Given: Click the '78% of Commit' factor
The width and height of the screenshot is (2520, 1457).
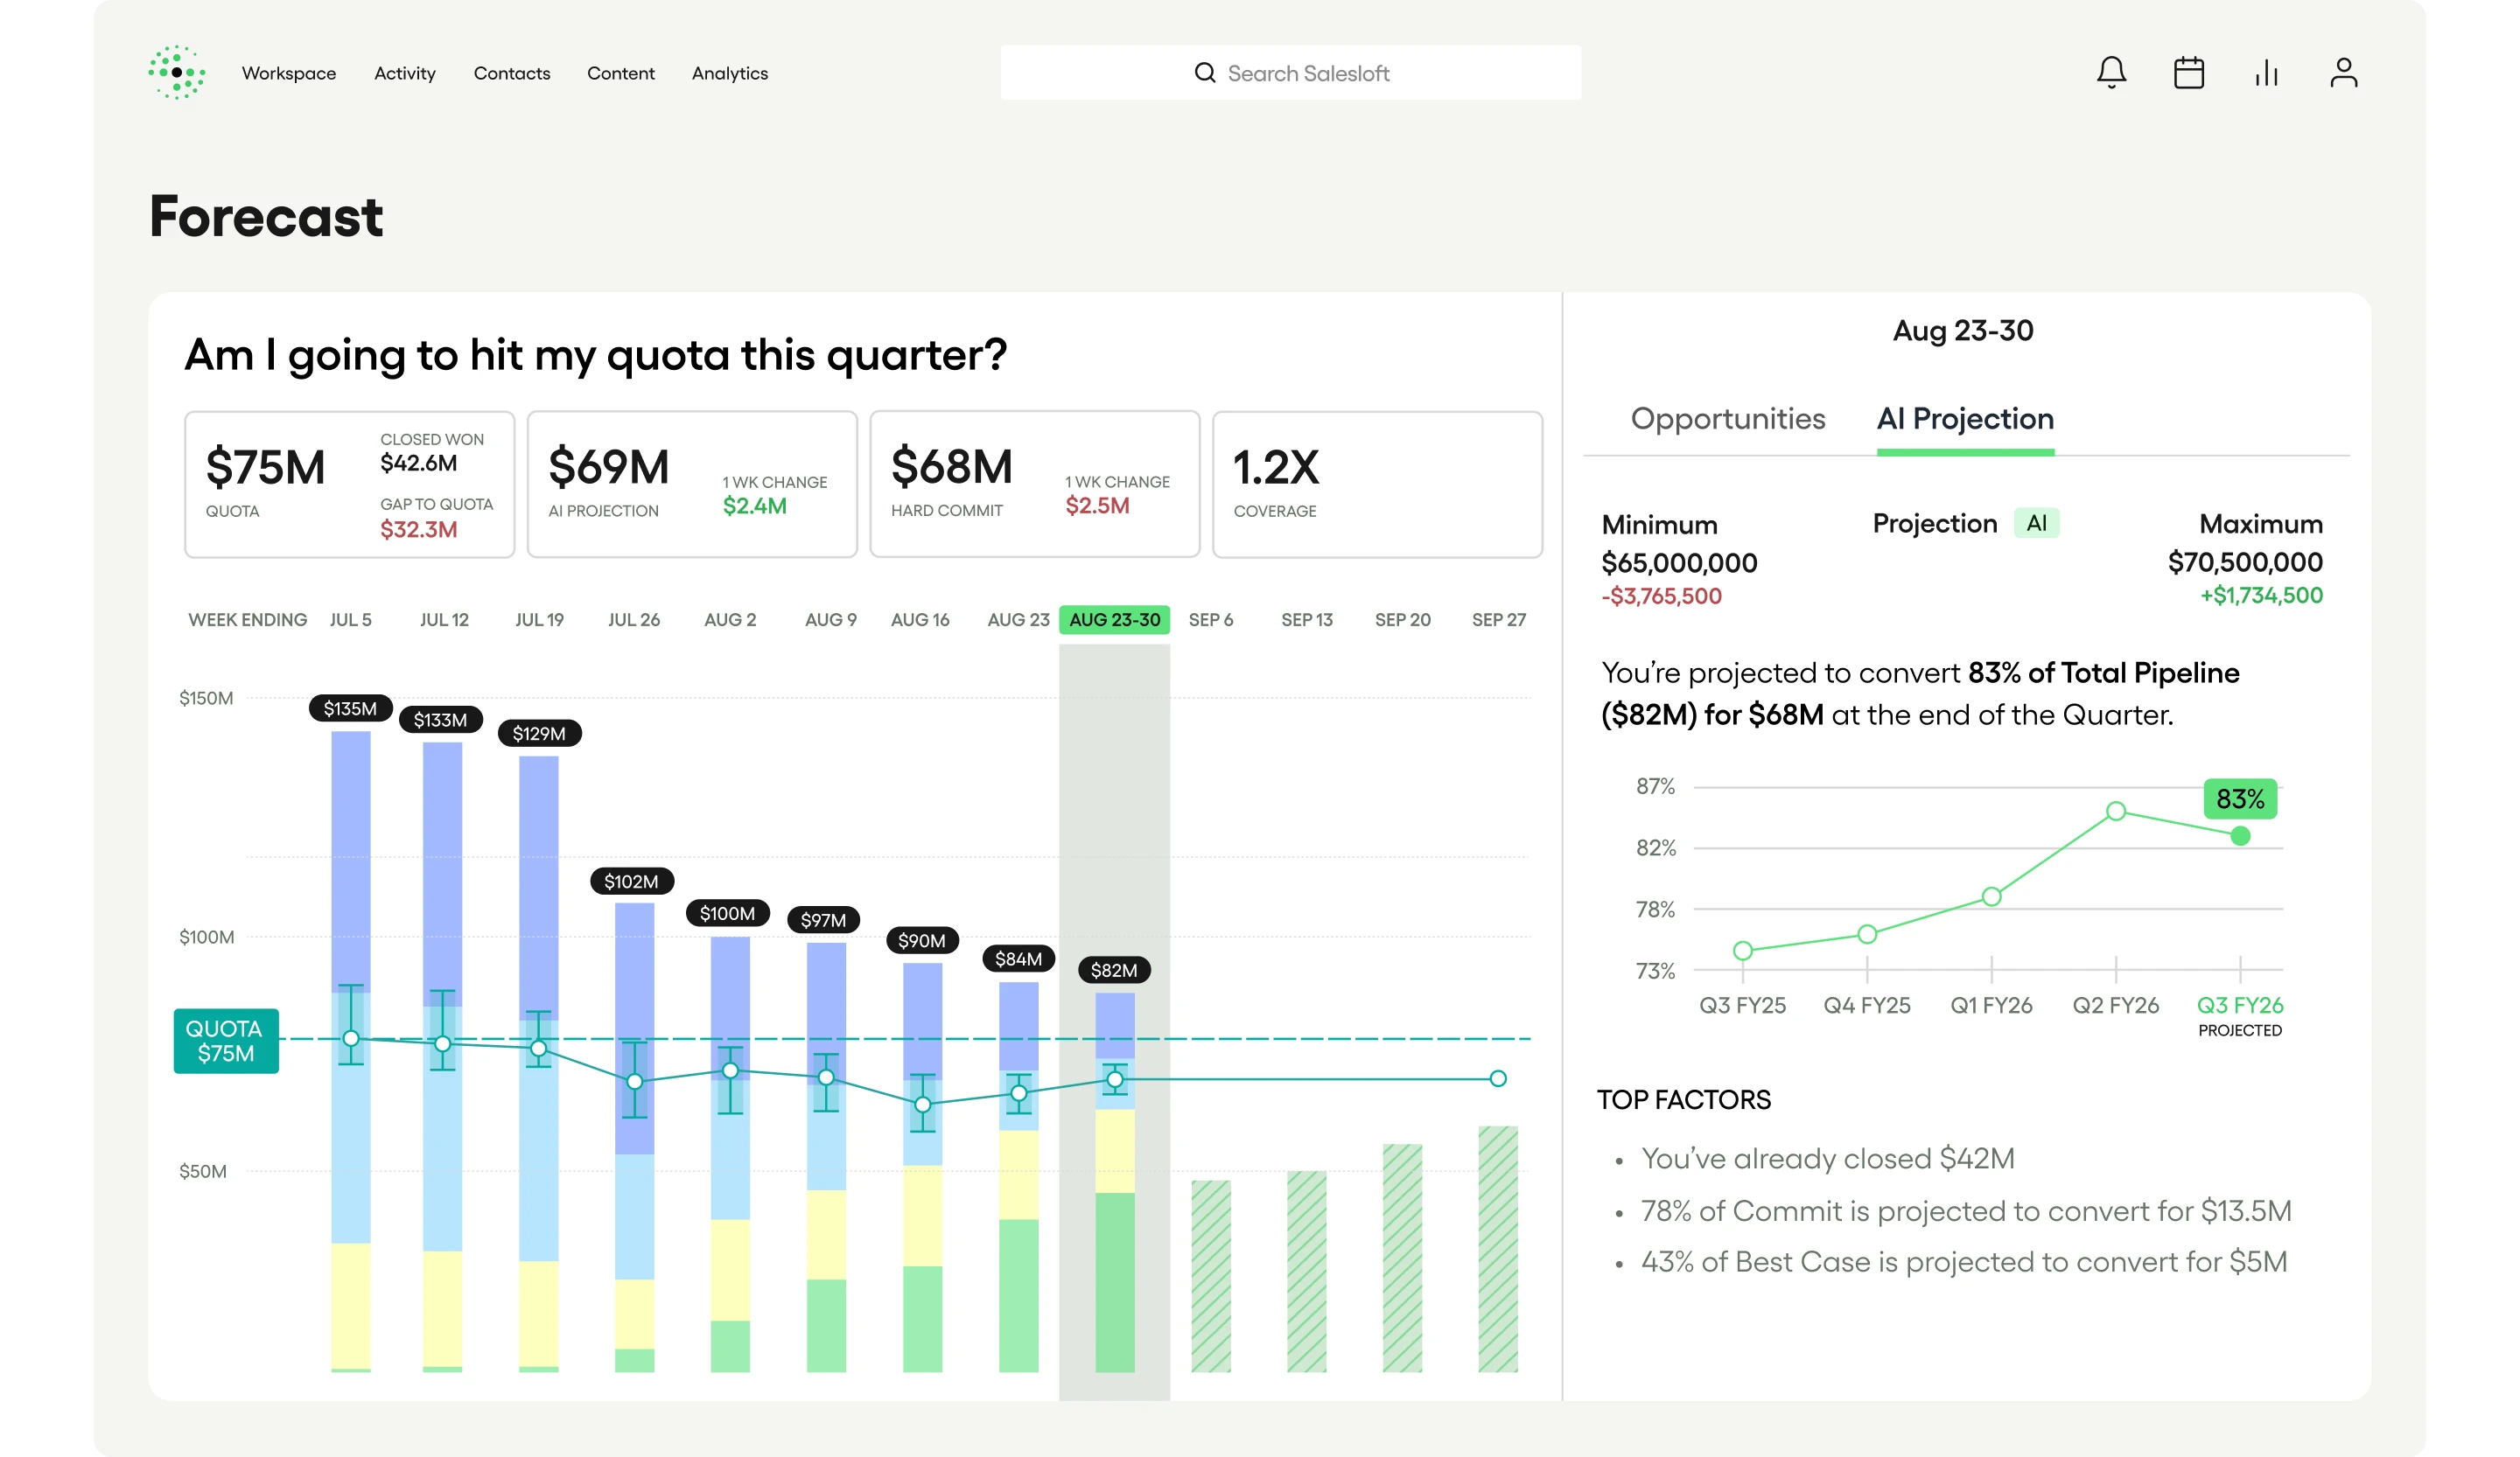Looking at the screenshot, I should pos(1966,1210).
